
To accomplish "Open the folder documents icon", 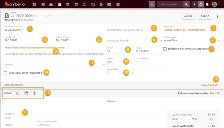I will coord(93,5).
